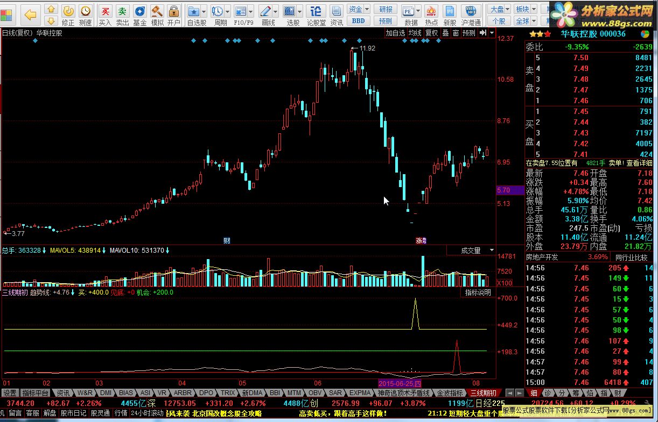Open the 热点 hot topics icon
The image size is (658, 422).
point(431,15)
